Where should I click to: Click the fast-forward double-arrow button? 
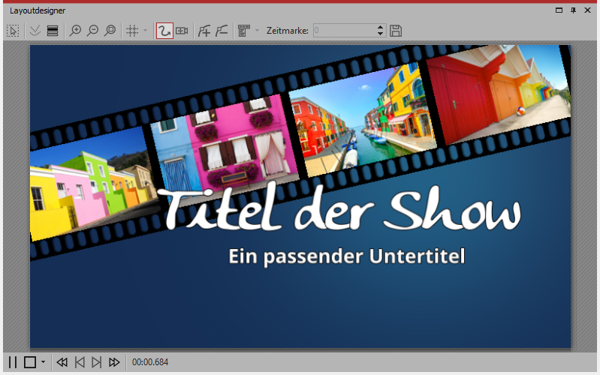tap(114, 362)
